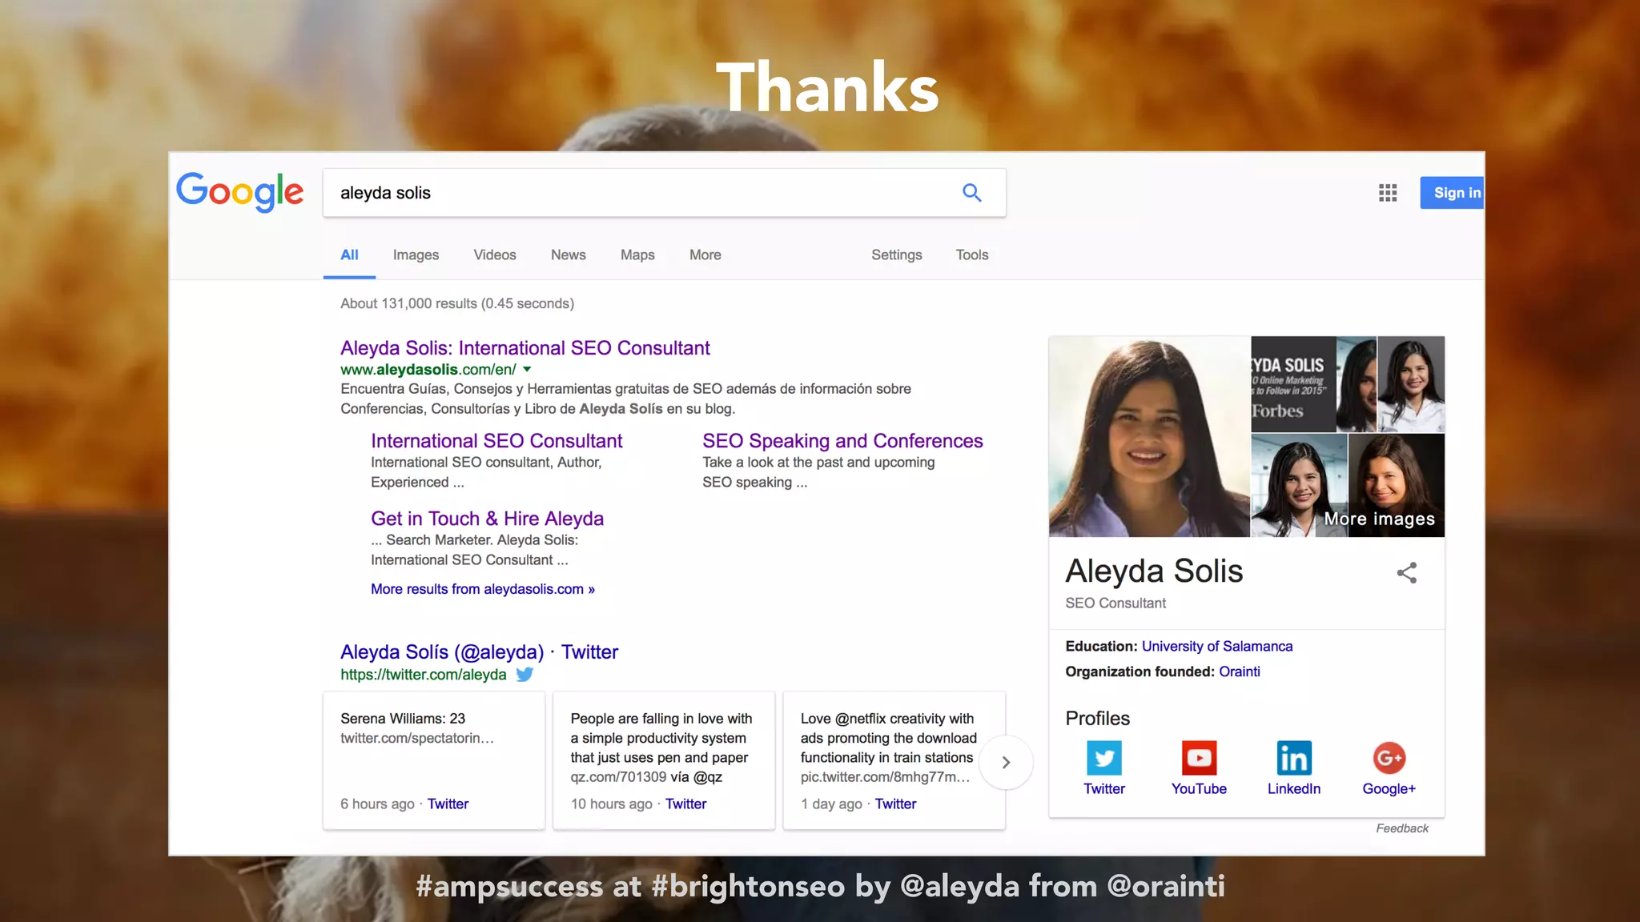Click the qz.com/701309 link in tweet

[x=618, y=777]
